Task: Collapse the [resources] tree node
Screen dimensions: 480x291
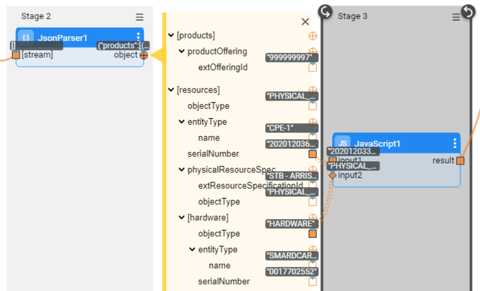Action: pyautogui.click(x=171, y=90)
